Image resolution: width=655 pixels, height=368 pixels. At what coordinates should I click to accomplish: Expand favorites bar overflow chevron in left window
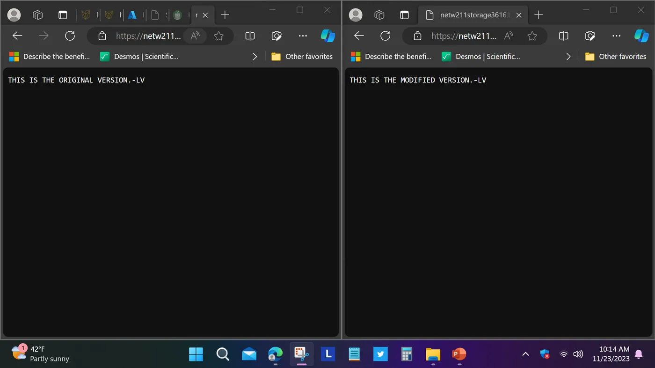click(x=255, y=57)
